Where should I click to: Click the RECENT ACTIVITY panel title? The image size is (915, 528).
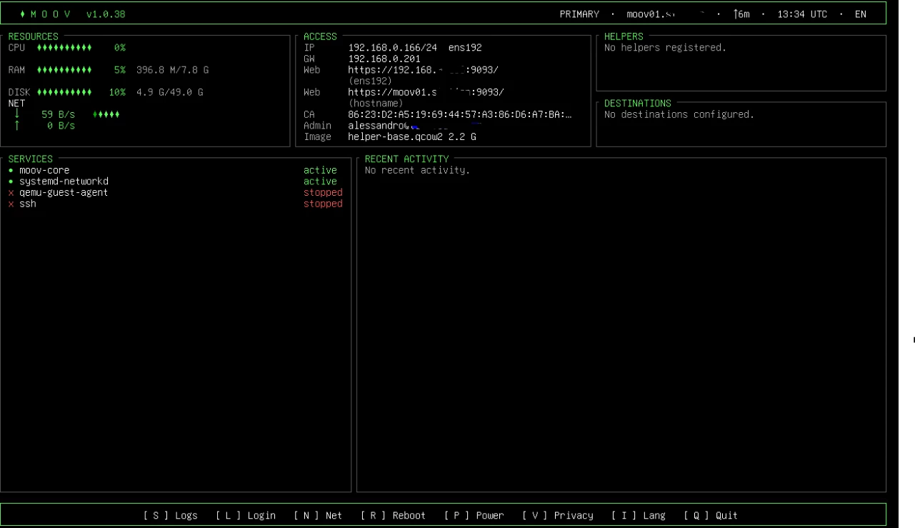click(407, 159)
